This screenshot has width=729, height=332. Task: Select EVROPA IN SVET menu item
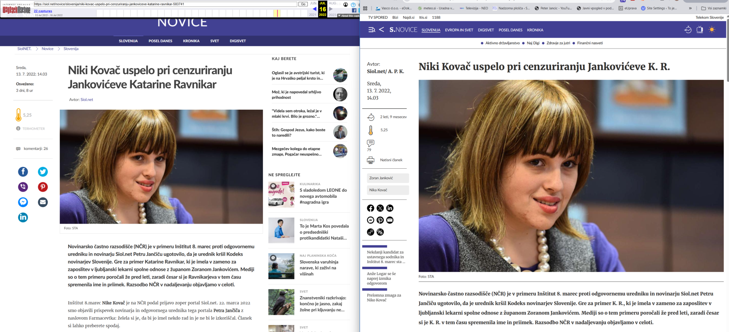tap(459, 30)
